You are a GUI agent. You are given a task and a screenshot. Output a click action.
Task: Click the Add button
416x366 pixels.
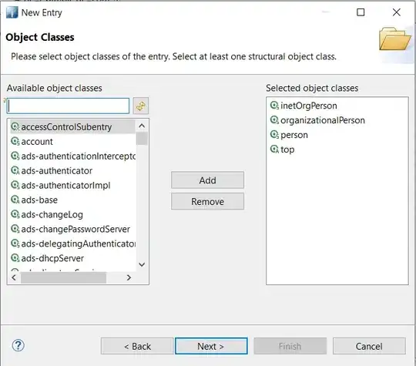(207, 180)
